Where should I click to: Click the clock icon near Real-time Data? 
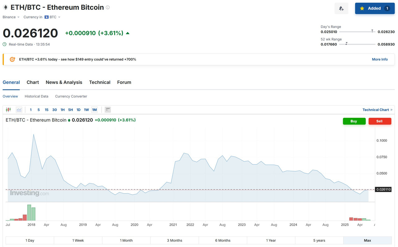click(x=5, y=44)
